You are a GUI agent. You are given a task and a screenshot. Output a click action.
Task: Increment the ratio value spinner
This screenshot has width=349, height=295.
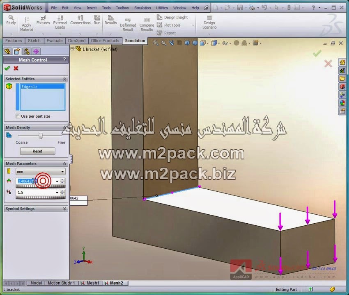pyautogui.click(x=62, y=191)
